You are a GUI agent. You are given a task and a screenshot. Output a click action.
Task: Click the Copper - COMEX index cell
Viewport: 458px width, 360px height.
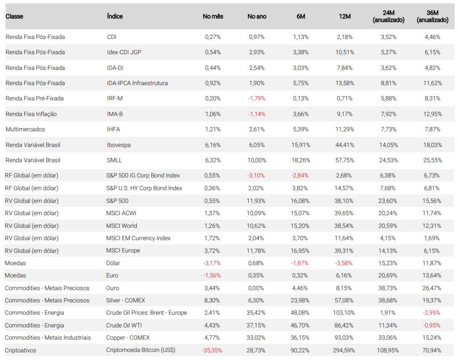coord(127,338)
